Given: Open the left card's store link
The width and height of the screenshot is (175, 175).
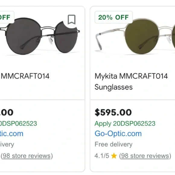Looking at the screenshot, I should pos(11,134).
